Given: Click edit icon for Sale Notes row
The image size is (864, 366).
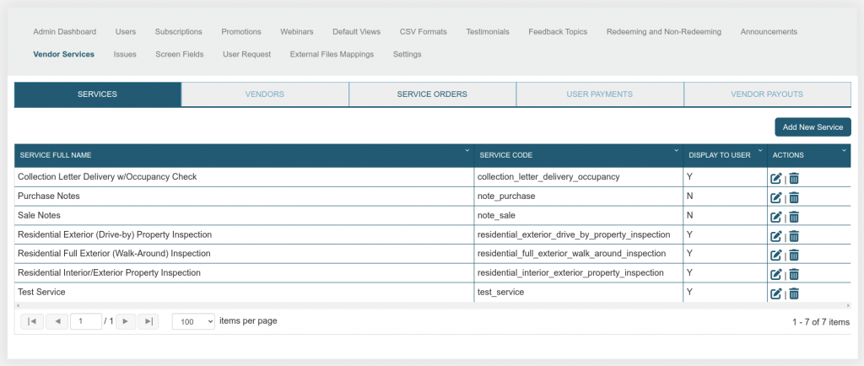Looking at the screenshot, I should tap(775, 217).
